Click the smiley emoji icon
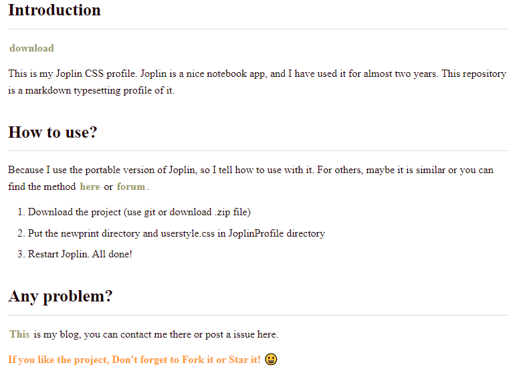This screenshot has height=367, width=509. point(271,360)
